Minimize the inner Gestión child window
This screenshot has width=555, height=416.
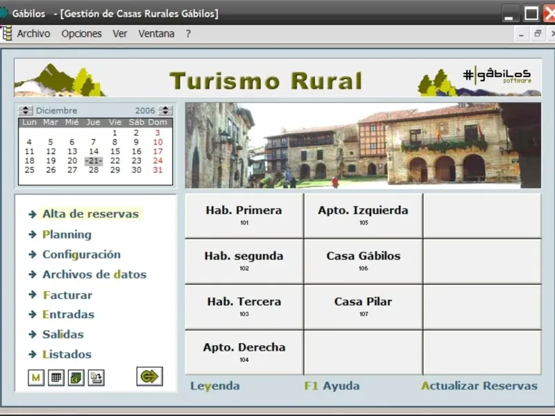point(521,34)
